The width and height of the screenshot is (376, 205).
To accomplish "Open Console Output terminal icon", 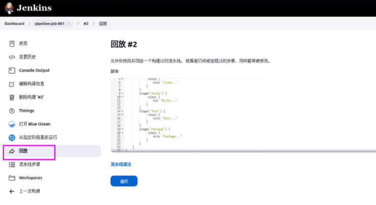I will click(12, 71).
